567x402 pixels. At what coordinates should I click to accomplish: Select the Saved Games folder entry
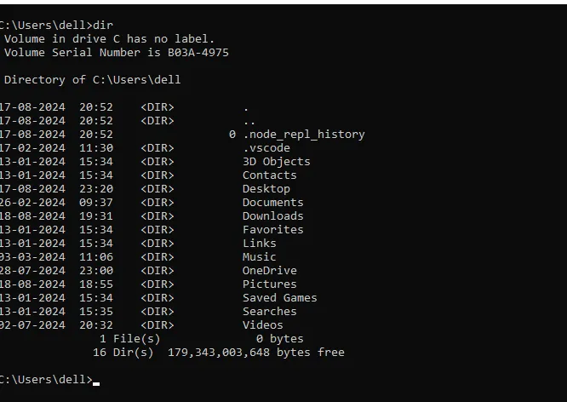tap(279, 298)
